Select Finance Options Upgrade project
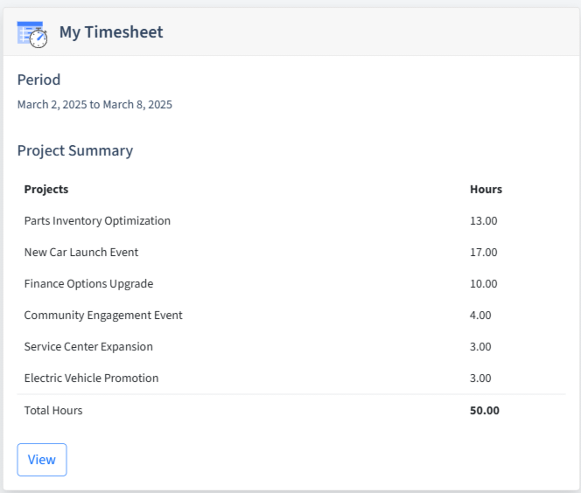This screenshot has height=493, width=581. 89,284
